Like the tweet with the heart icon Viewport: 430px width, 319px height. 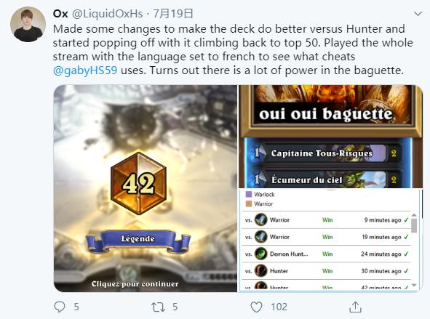256,307
